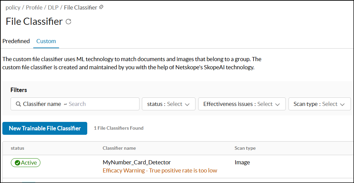Open the Scan type filter dropdown
The image size is (354, 183).
319,104
